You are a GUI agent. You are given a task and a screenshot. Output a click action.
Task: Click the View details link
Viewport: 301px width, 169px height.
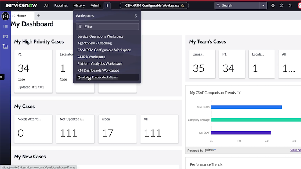pos(296,150)
